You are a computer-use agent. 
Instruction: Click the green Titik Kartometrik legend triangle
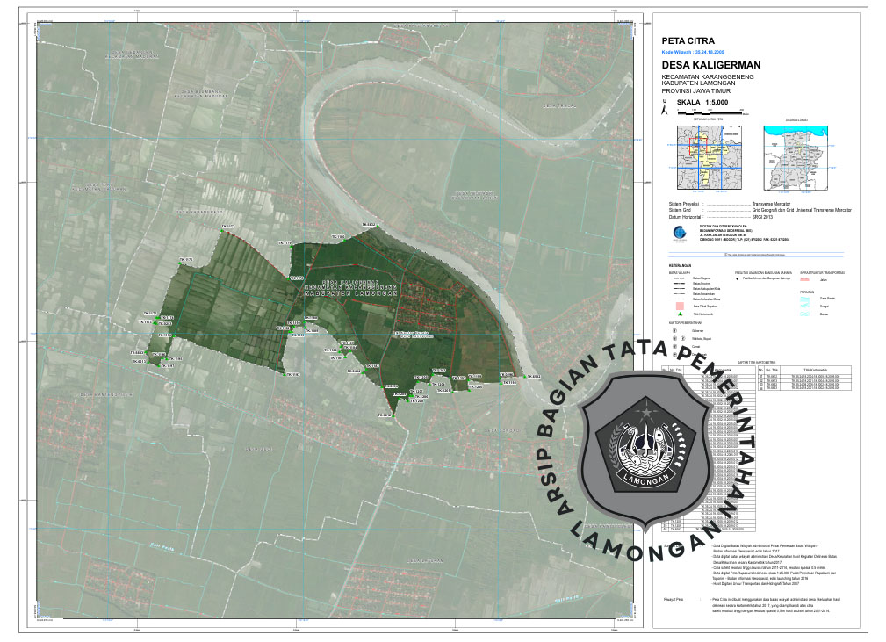click(679, 314)
